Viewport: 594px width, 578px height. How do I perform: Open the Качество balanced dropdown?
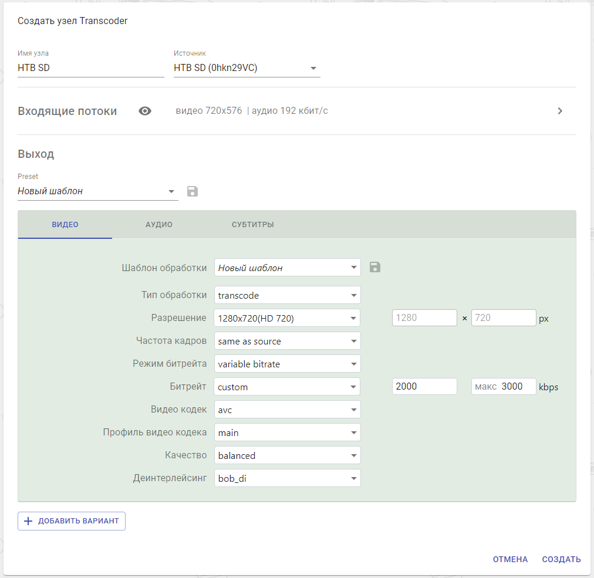(x=288, y=455)
